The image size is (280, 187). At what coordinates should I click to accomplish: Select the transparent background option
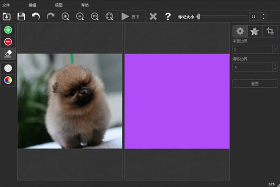pyautogui.click(x=8, y=68)
